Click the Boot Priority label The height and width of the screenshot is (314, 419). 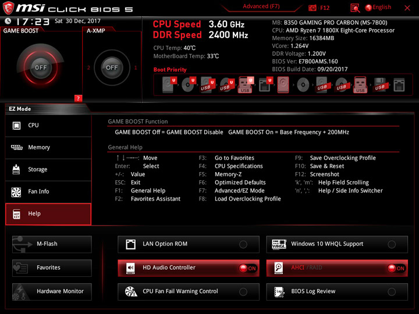pyautogui.click(x=170, y=70)
